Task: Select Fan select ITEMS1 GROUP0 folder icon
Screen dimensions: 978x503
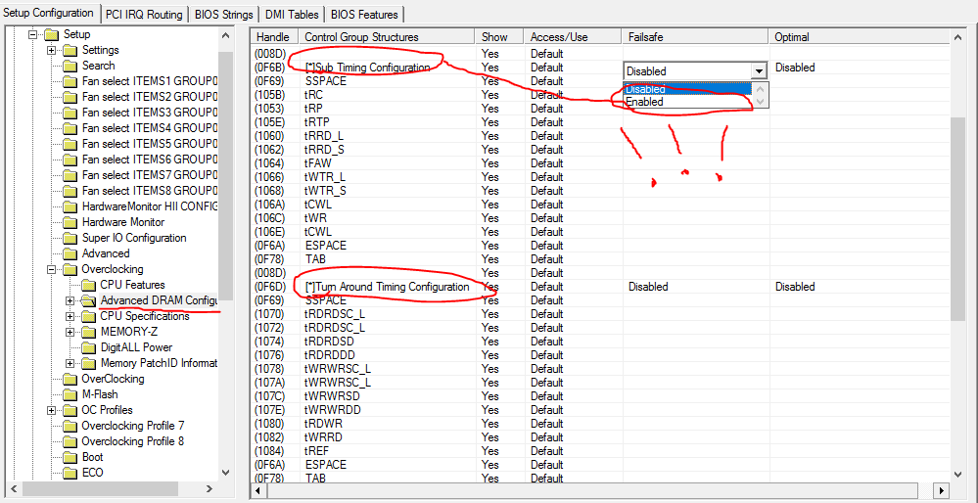Action: [70, 81]
